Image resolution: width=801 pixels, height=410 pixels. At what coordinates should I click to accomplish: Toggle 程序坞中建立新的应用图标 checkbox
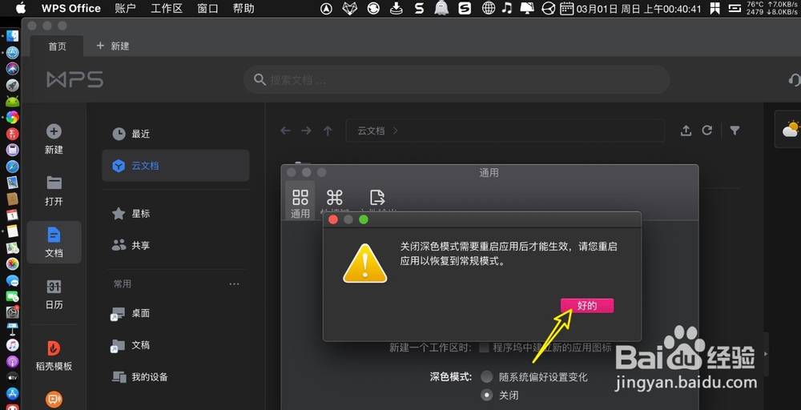click(484, 348)
